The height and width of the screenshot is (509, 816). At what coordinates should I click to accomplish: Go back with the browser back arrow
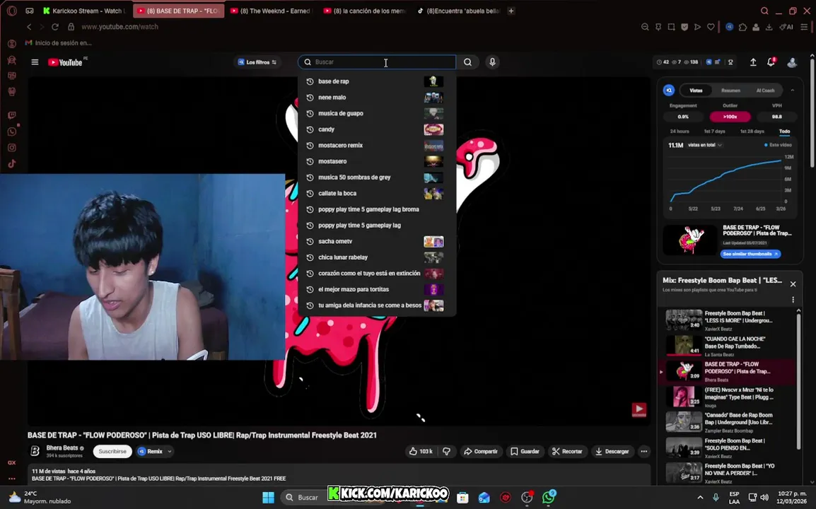pos(29,27)
